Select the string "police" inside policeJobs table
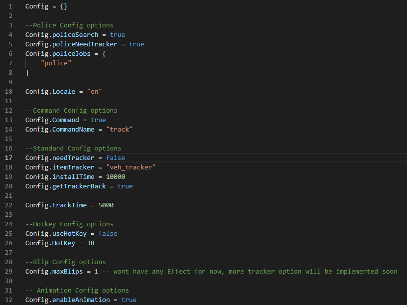 click(x=56, y=63)
